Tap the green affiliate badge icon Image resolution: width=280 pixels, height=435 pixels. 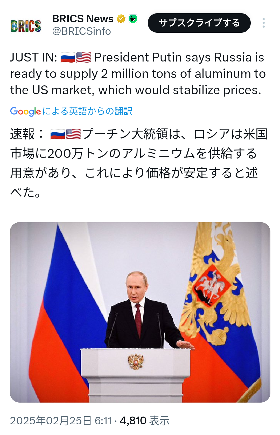pos(133,19)
